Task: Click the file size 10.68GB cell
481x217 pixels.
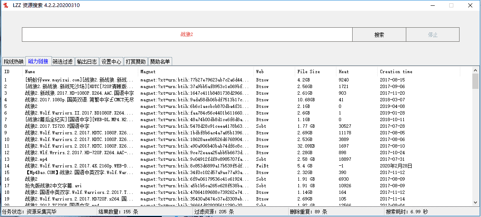Action: (306, 100)
